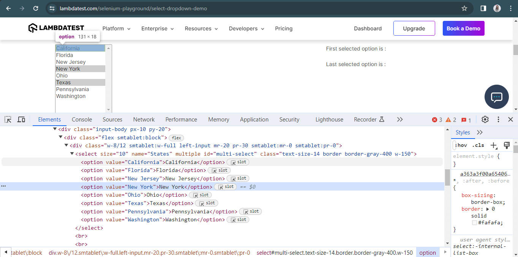Reload the page
The image size is (518, 257).
(36, 8)
